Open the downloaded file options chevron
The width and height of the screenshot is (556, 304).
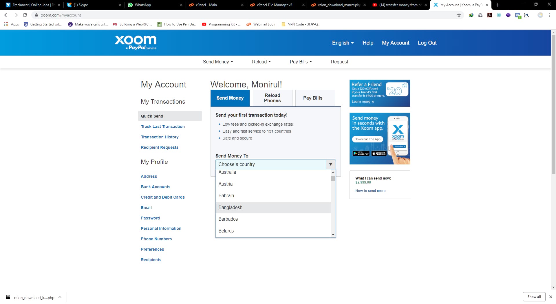coord(60,297)
